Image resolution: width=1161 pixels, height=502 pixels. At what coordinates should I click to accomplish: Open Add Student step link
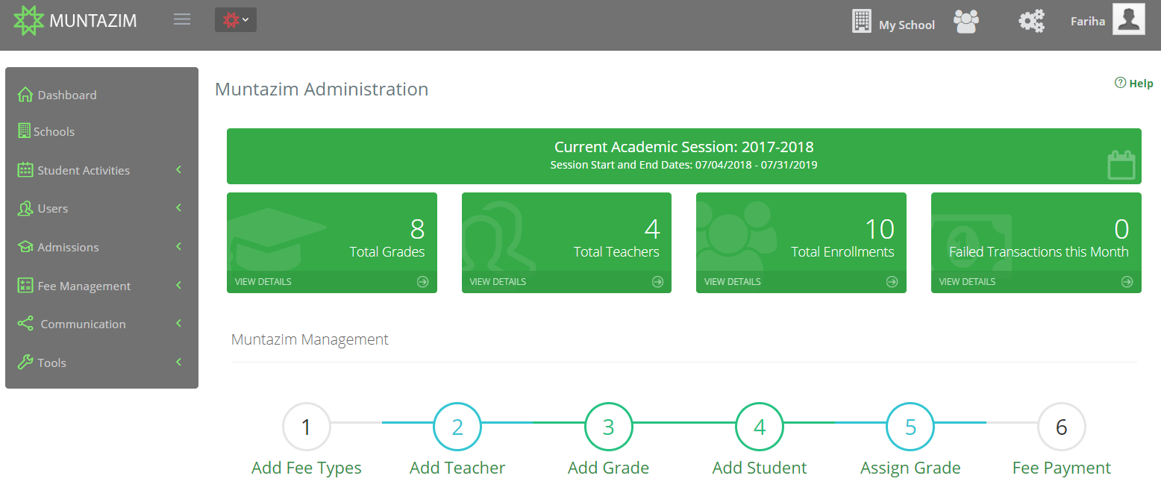(x=760, y=468)
